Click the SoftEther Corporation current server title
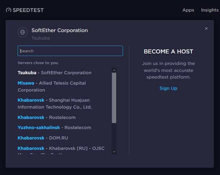 pos(59,30)
